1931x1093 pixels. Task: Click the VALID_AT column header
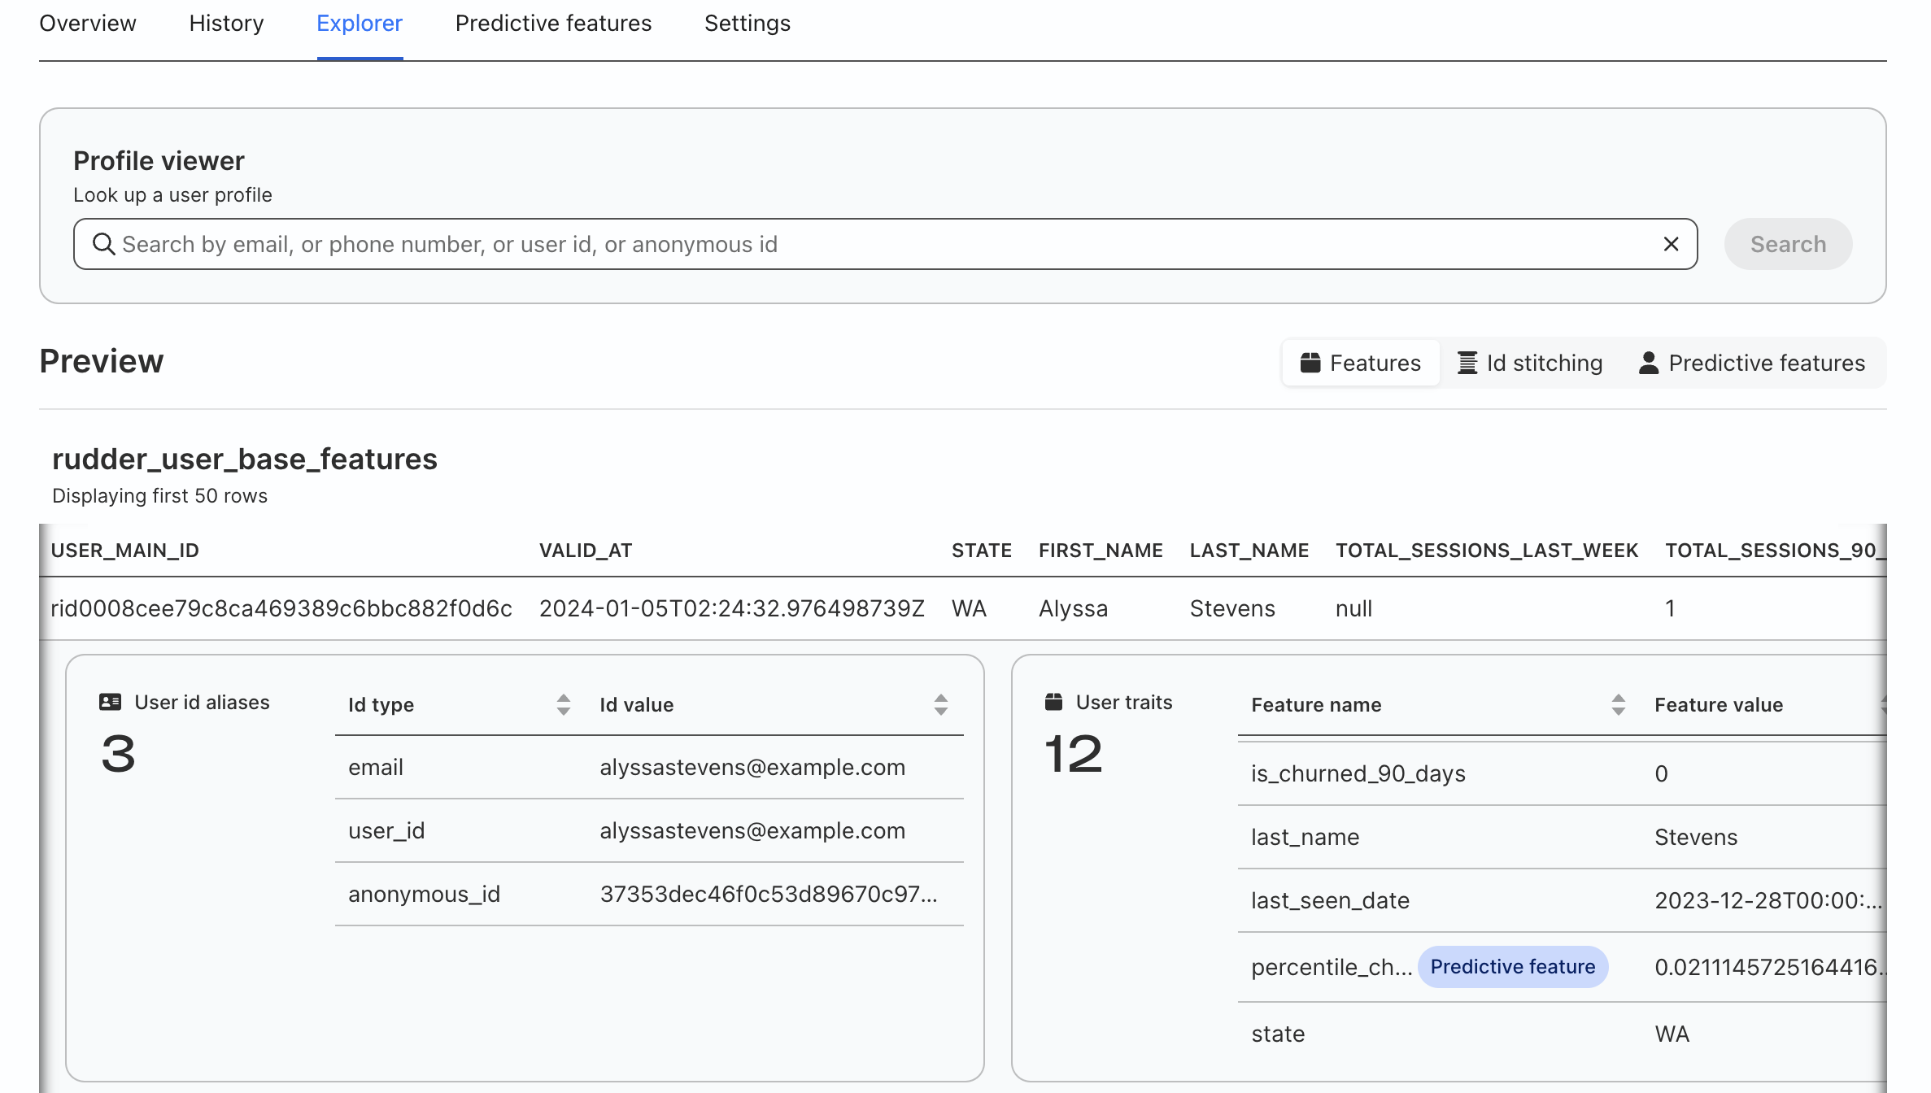586,551
